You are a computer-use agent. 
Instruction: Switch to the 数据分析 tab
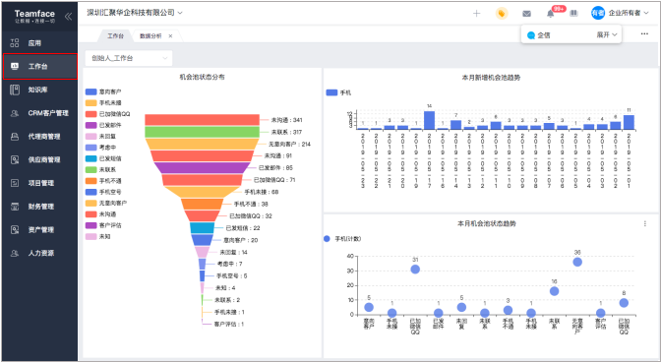point(150,36)
